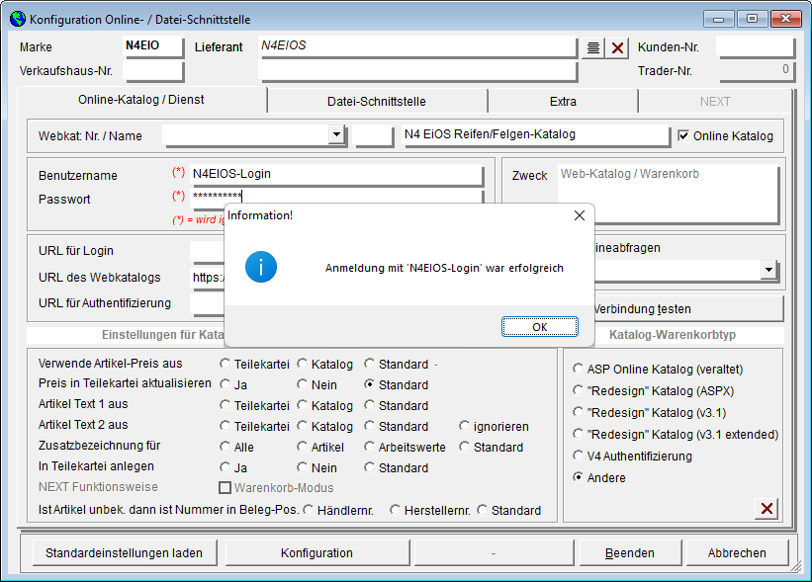Image resolution: width=812 pixels, height=582 pixels.
Task: Select Händlernr. radio option
Action: click(309, 510)
